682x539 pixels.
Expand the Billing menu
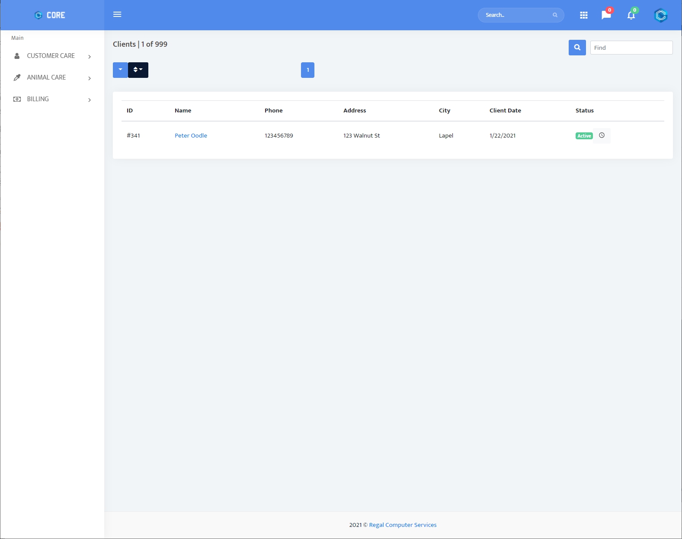[x=52, y=99]
